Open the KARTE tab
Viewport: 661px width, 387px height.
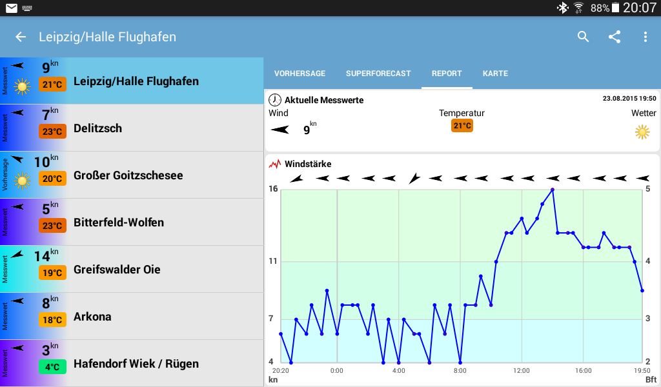point(495,74)
